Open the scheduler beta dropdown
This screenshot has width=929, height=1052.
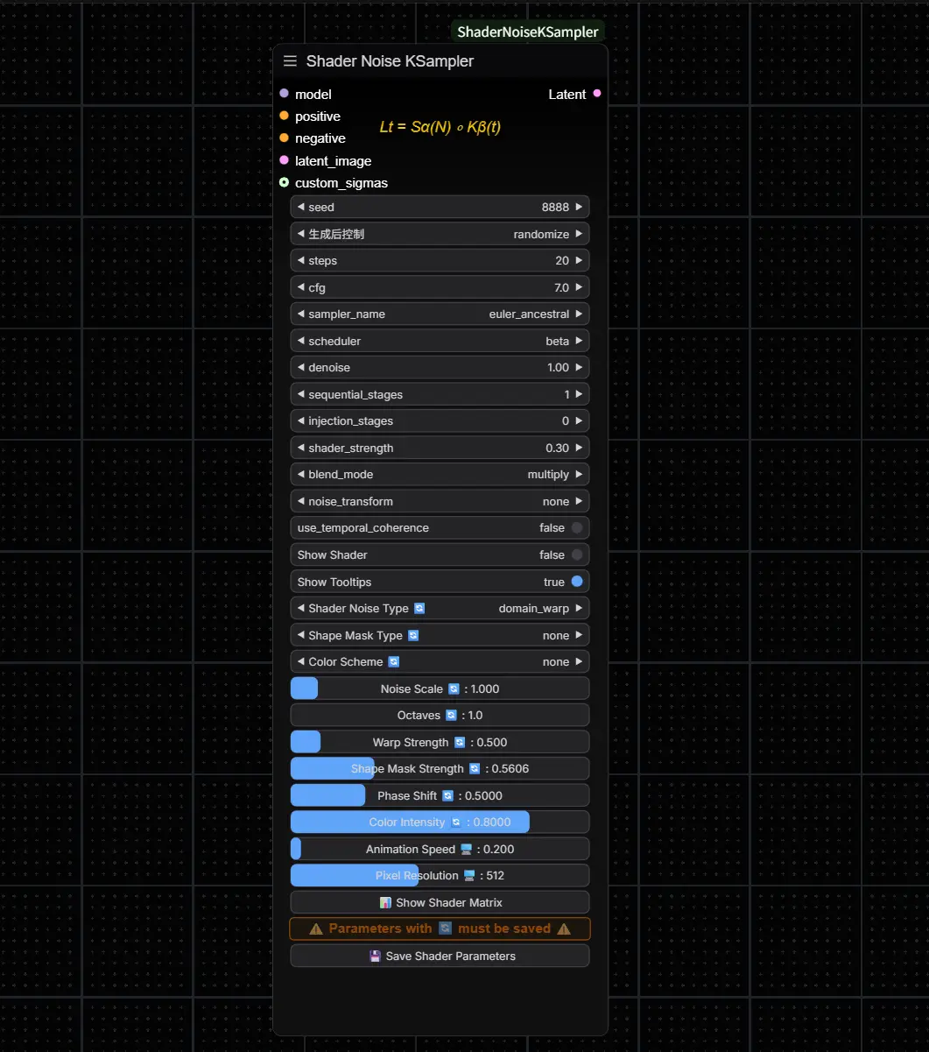440,341
